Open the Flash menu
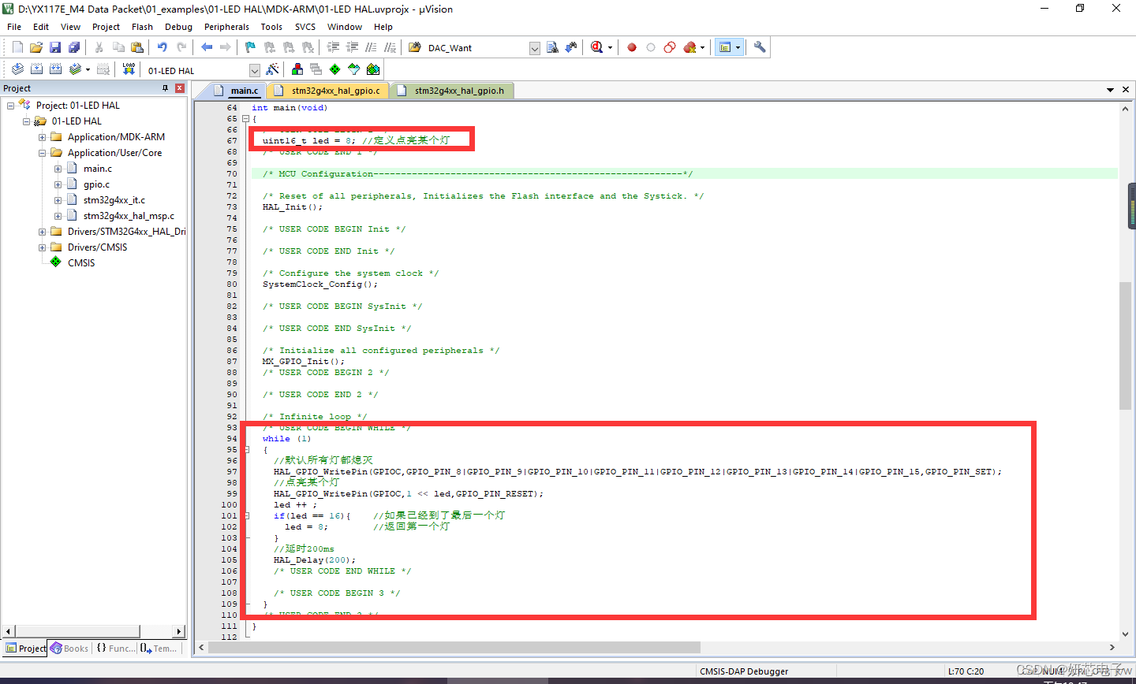The image size is (1136, 684). pos(142,27)
